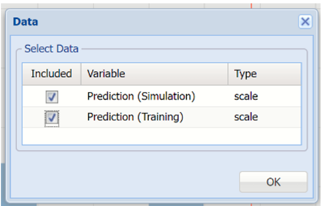
Task: Click scale type in Prediction (Training) row
Action: point(246,117)
